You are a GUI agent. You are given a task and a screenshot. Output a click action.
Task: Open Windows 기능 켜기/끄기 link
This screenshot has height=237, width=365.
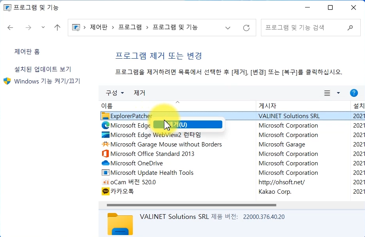[x=47, y=81]
